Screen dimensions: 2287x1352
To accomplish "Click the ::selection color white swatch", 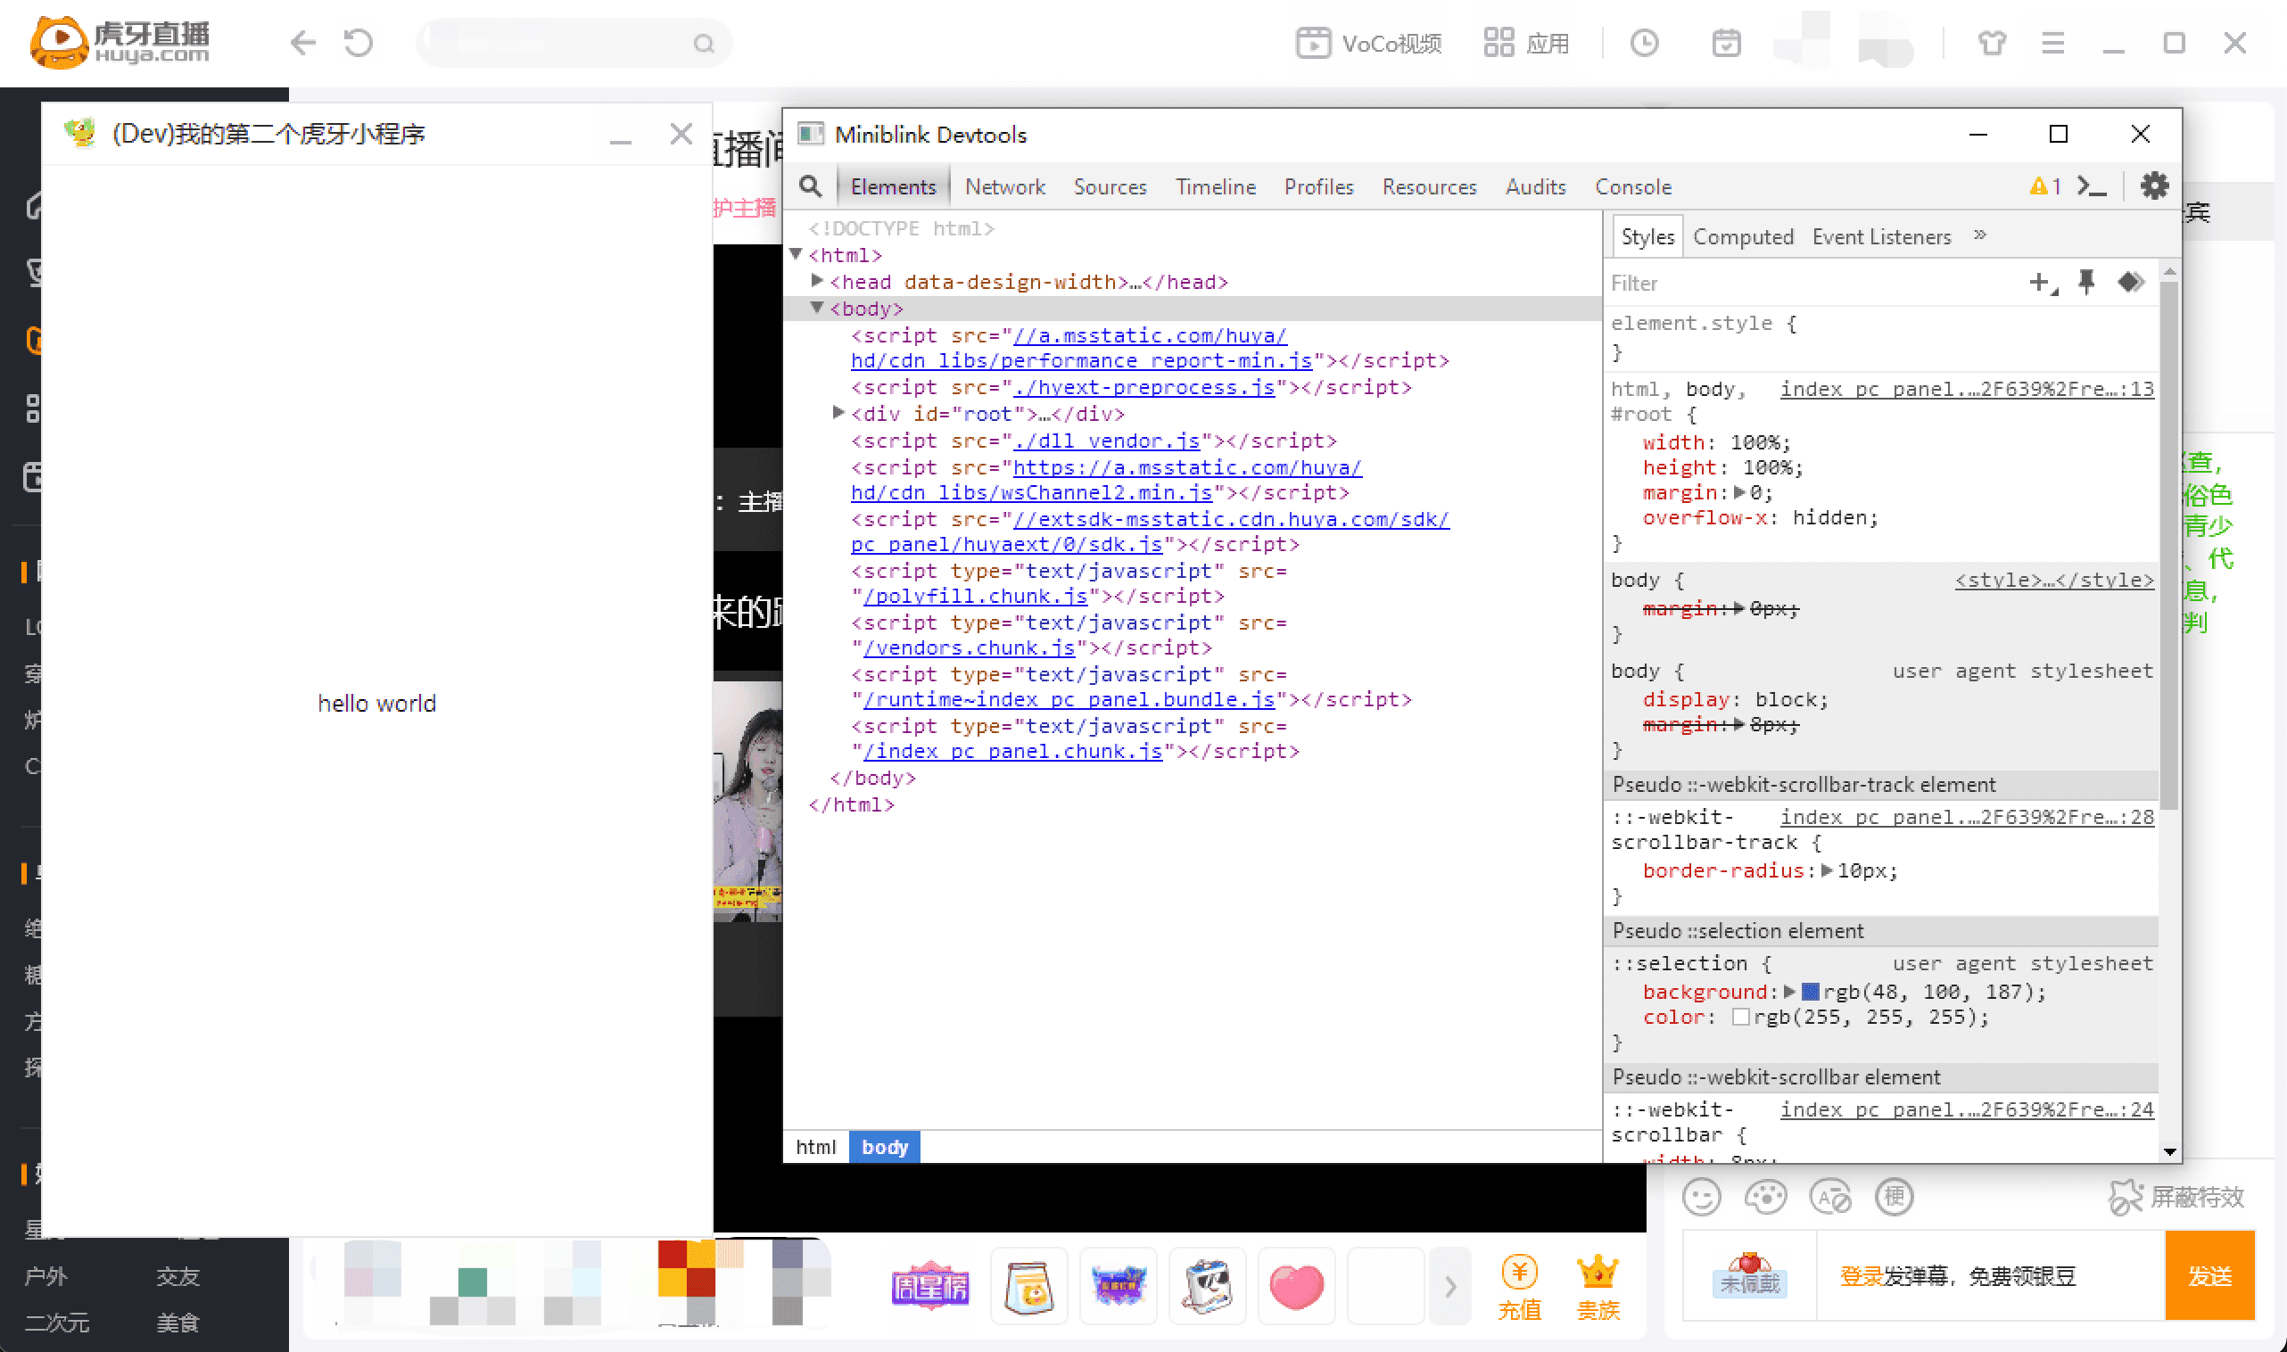I will [x=1740, y=1018].
